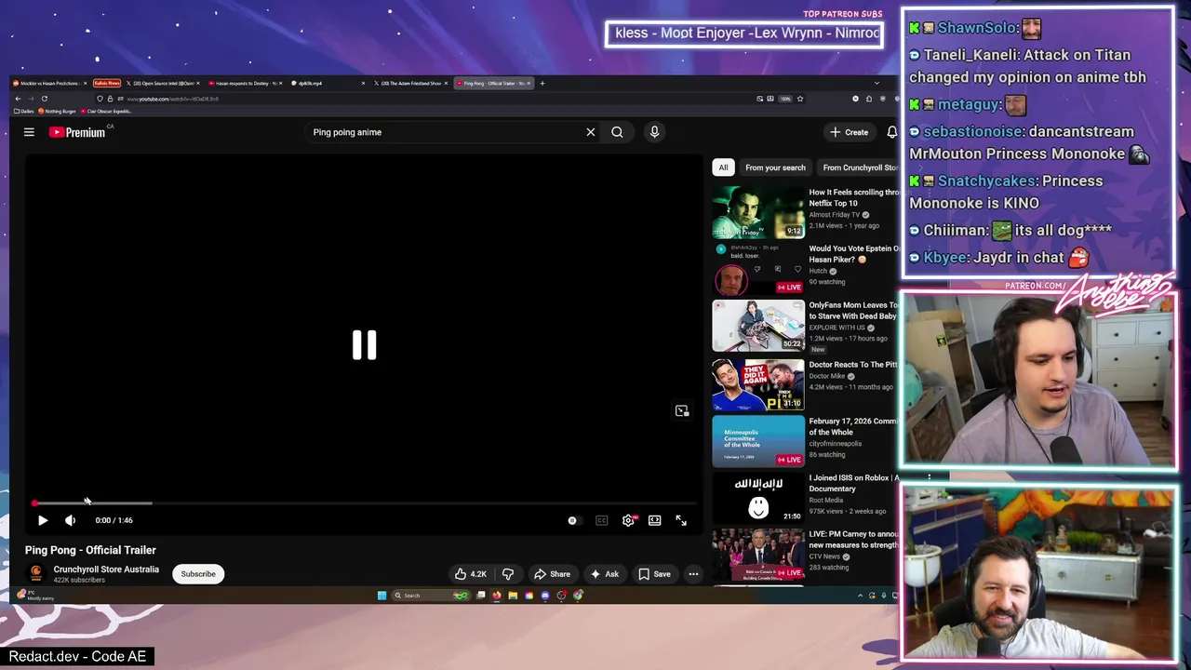Open the YouTube hamburger guide menu
The height and width of the screenshot is (670, 1191).
point(29,132)
